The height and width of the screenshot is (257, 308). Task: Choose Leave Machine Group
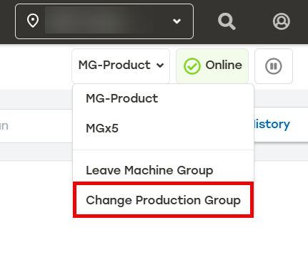[163, 170]
